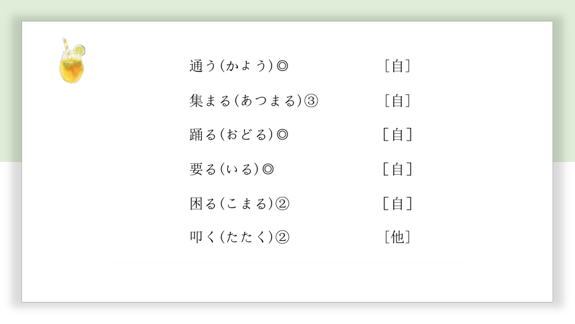Click the [他] label beside 叩く
The width and height of the screenshot is (575, 324).
pos(398,237)
